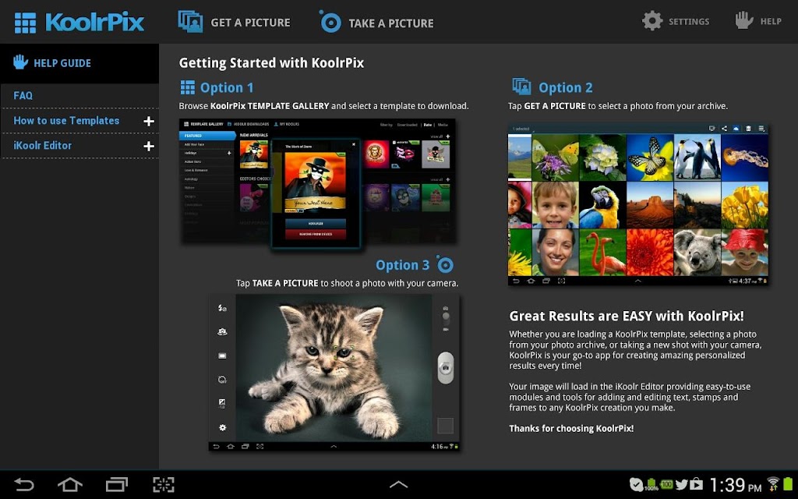Tap the Android home button
The height and width of the screenshot is (499, 798).
click(69, 484)
